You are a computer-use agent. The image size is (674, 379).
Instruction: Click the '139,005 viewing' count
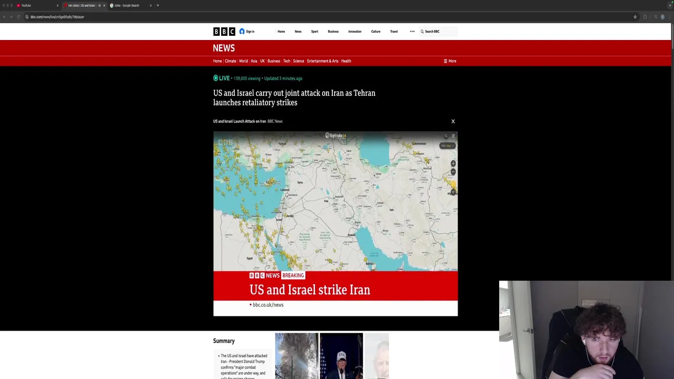coord(247,78)
